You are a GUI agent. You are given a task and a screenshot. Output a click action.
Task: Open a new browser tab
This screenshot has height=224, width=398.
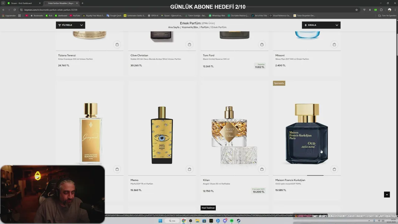(x=82, y=3)
